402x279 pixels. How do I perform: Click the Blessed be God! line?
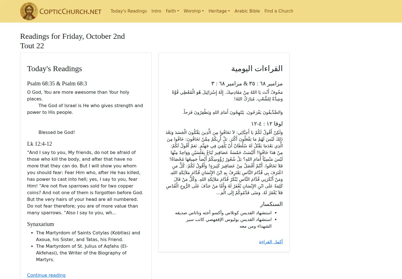point(57,132)
